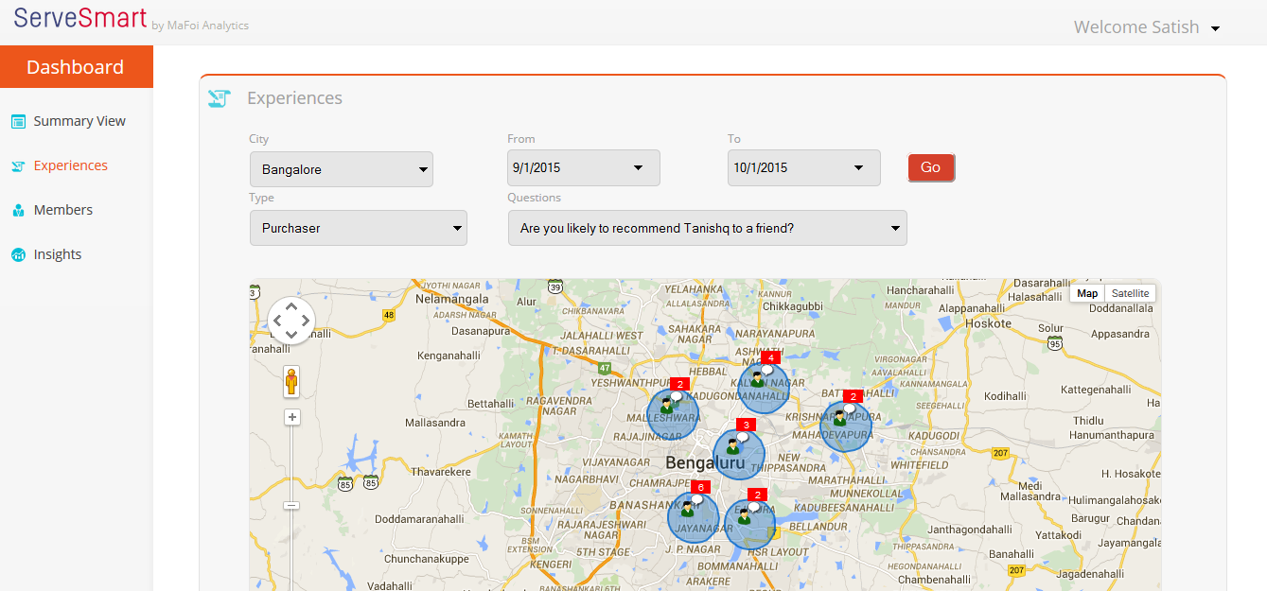Expand the Welcome Satish user menu
Screen dimensions: 1267x591
(x=1147, y=27)
